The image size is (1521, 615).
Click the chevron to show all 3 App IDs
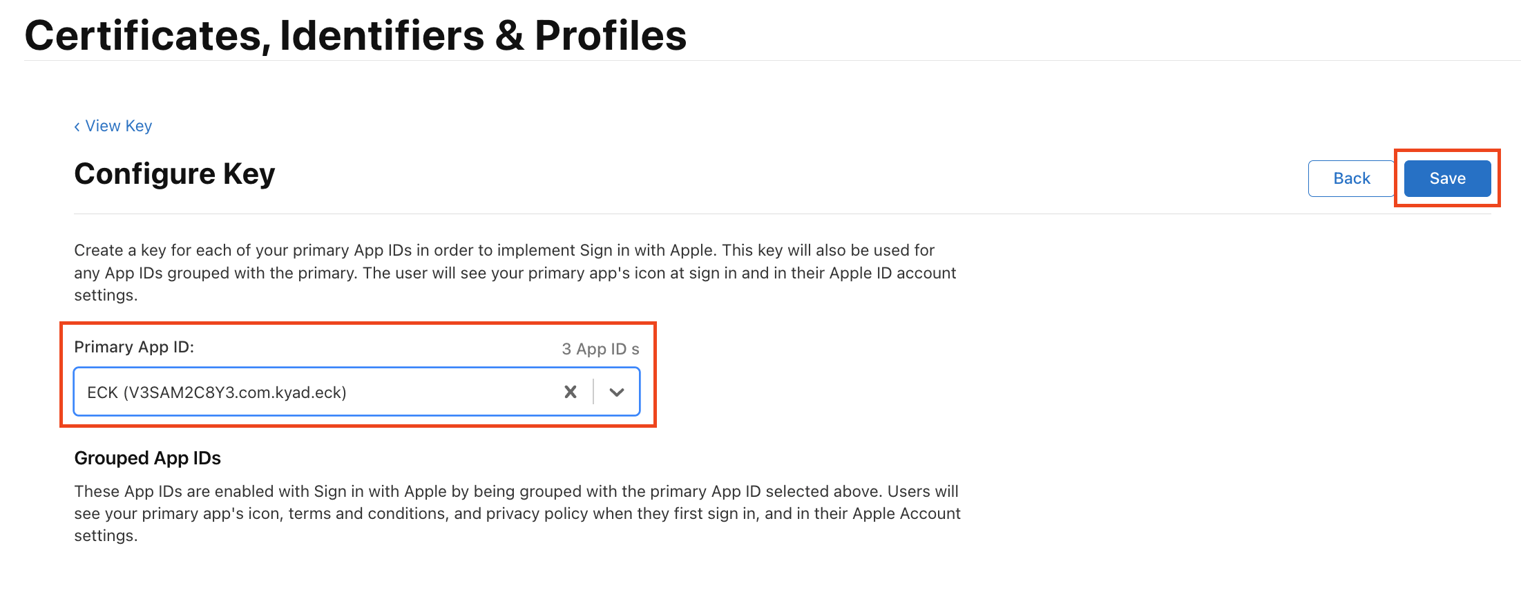615,392
